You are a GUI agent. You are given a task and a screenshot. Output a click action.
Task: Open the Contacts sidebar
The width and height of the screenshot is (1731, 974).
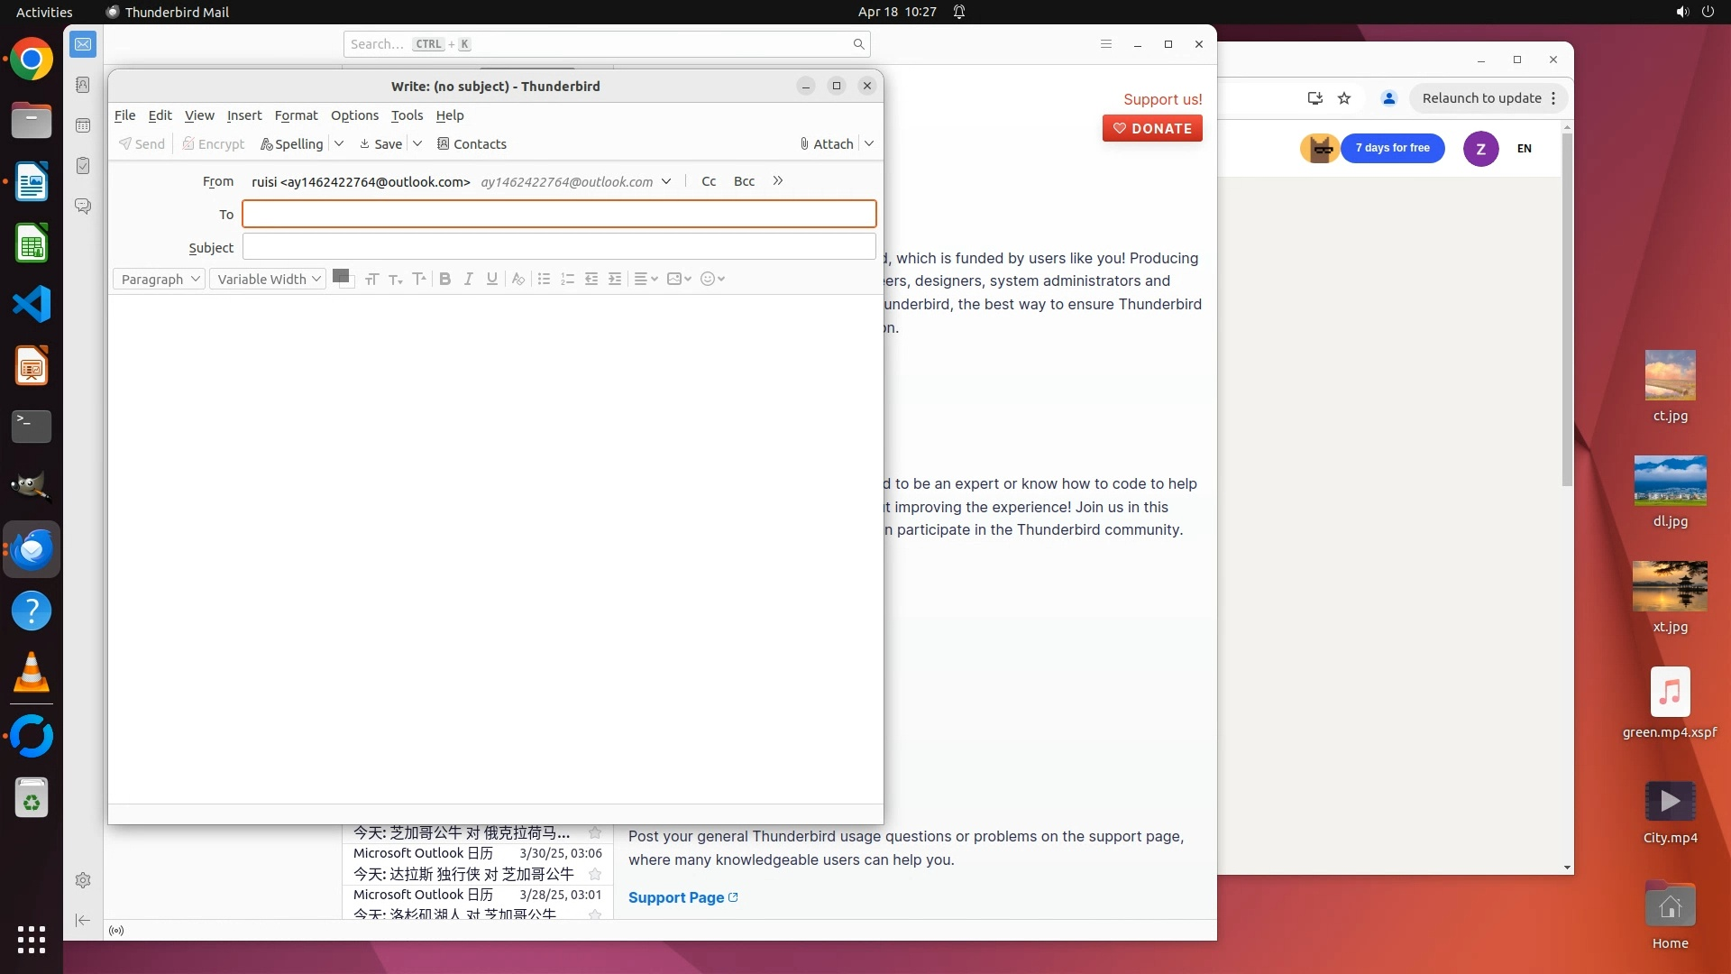click(472, 144)
